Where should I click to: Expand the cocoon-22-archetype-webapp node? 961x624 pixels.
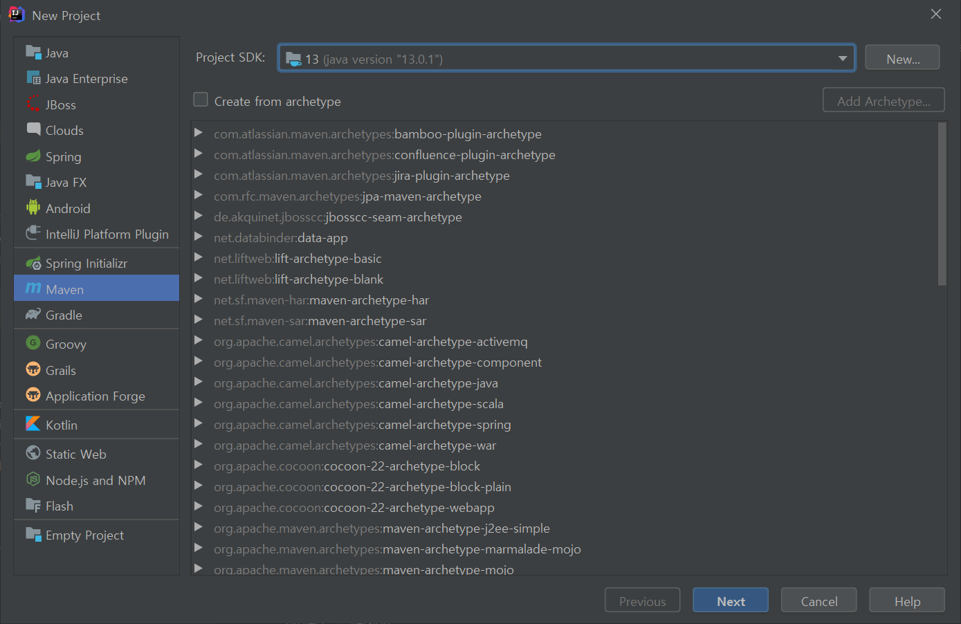(x=199, y=506)
